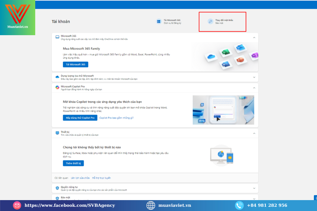Click Chúng tôi không thấy bất kỳ thiết bị nào

pos(92,147)
